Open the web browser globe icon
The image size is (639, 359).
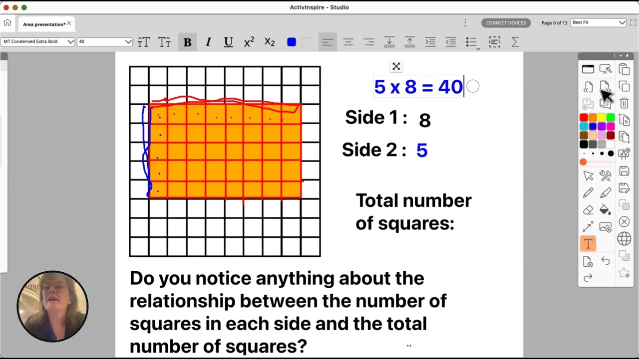(624, 239)
